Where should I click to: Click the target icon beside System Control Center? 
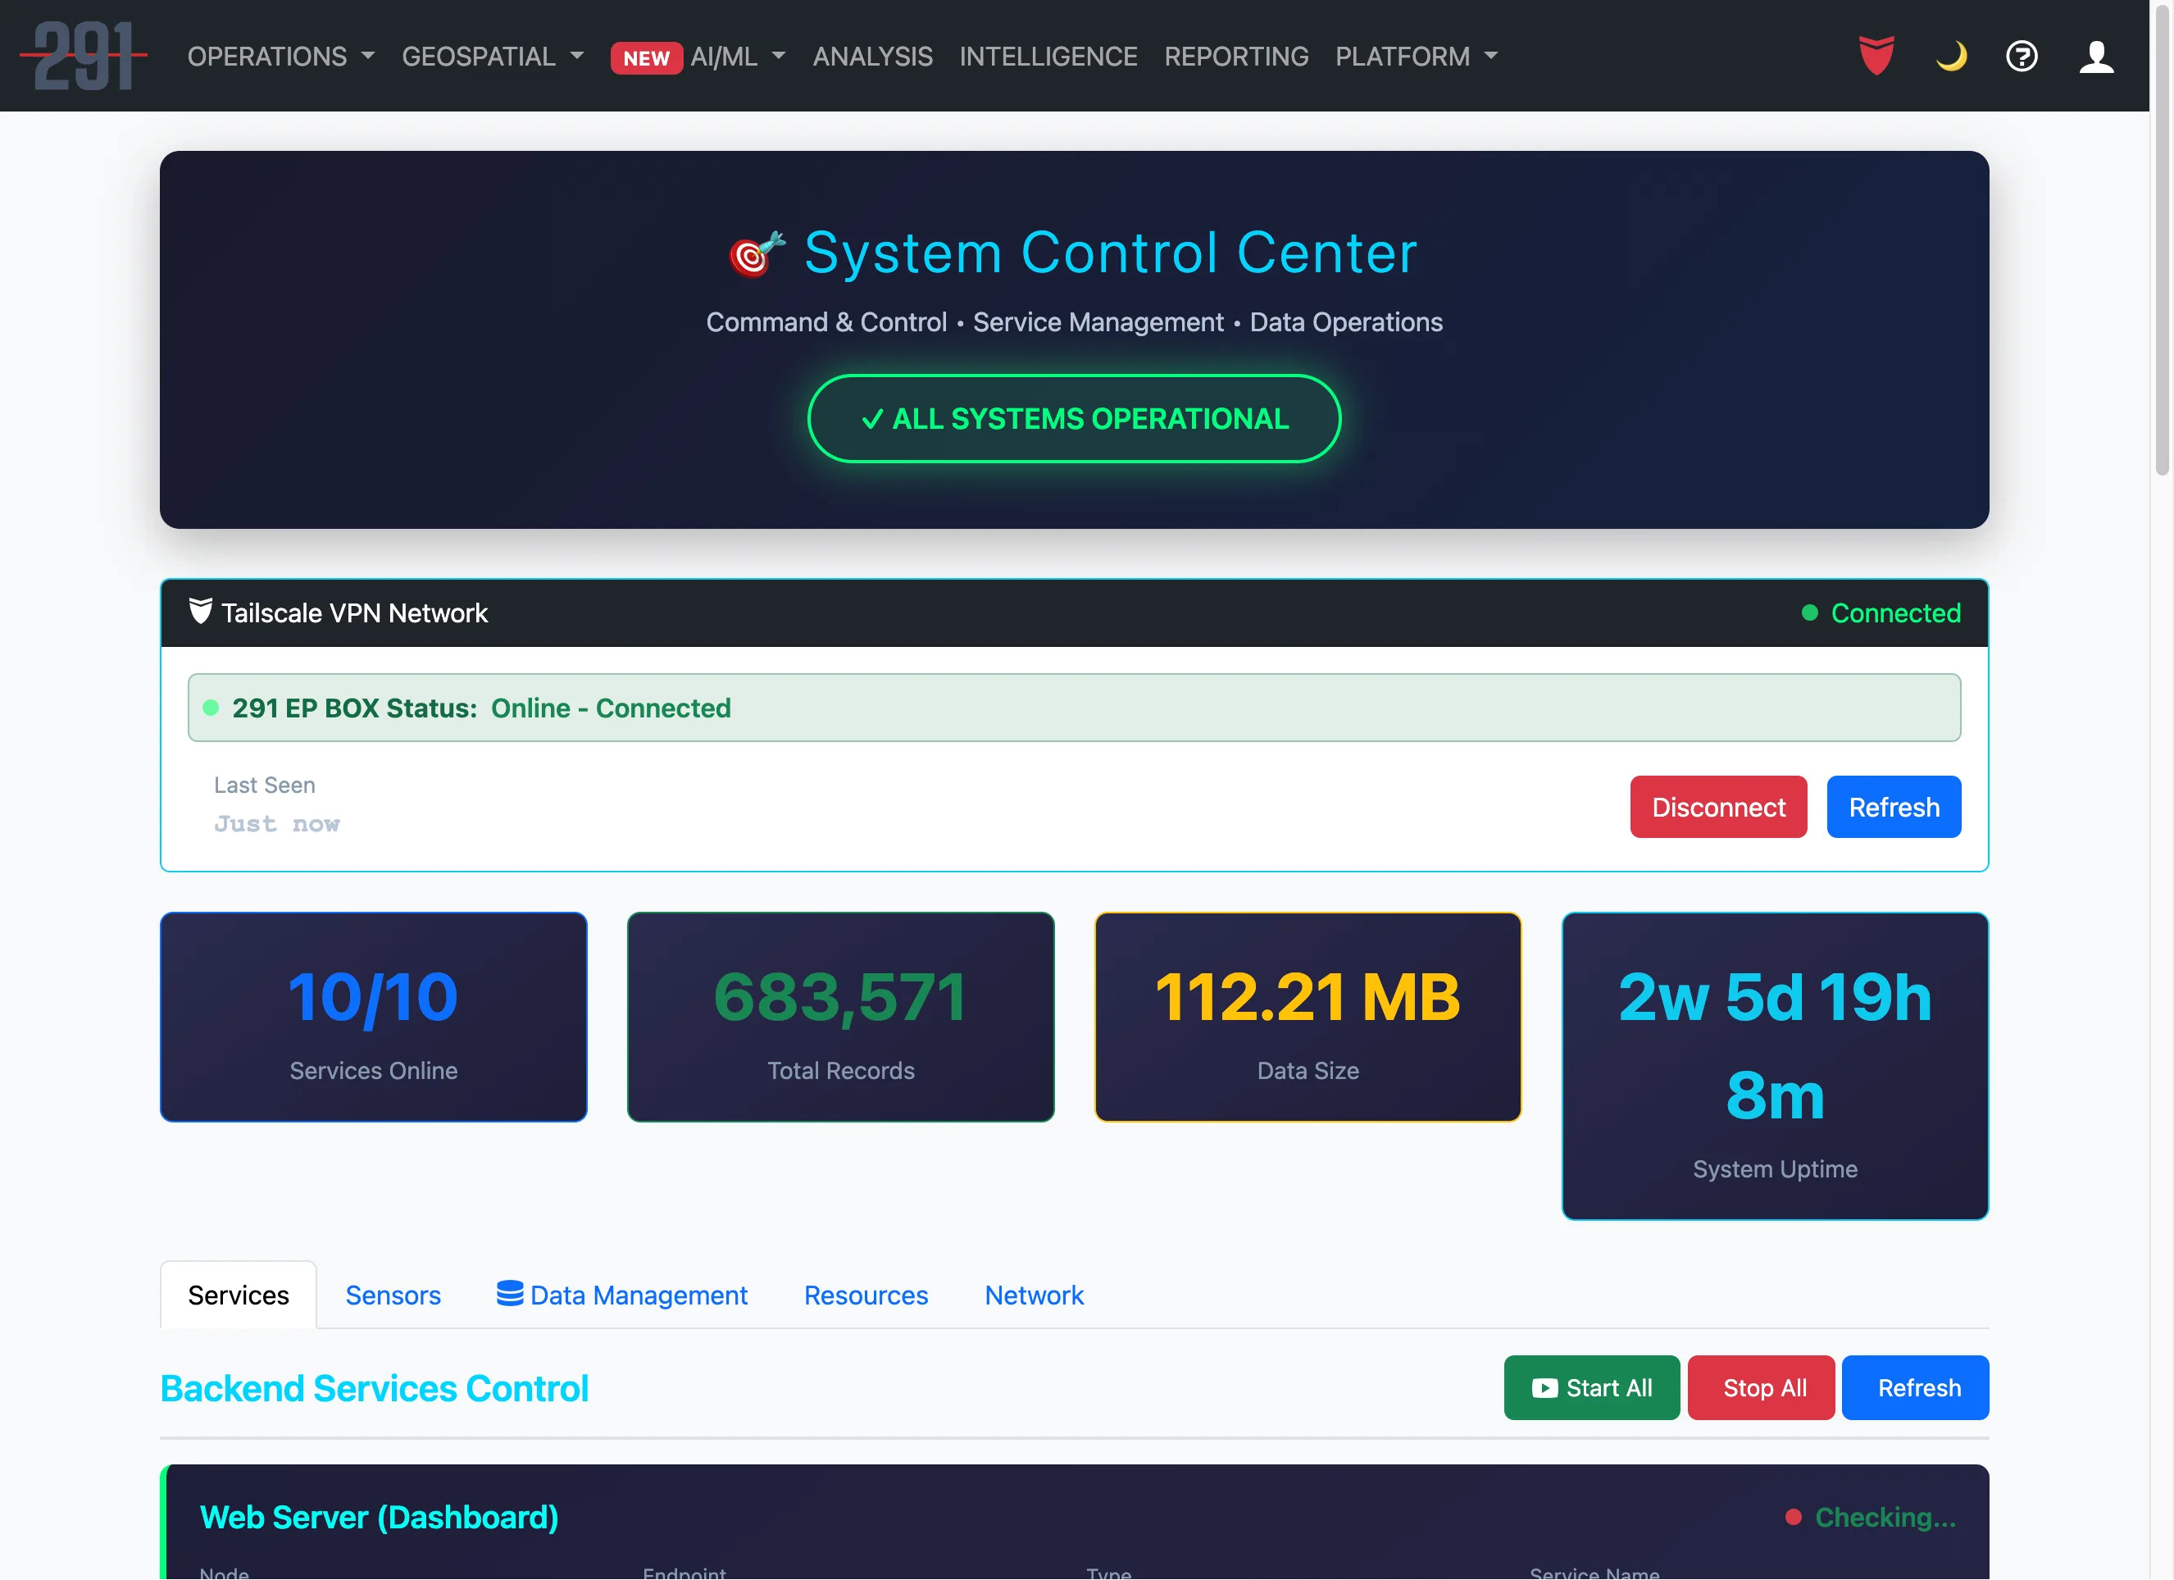click(755, 253)
